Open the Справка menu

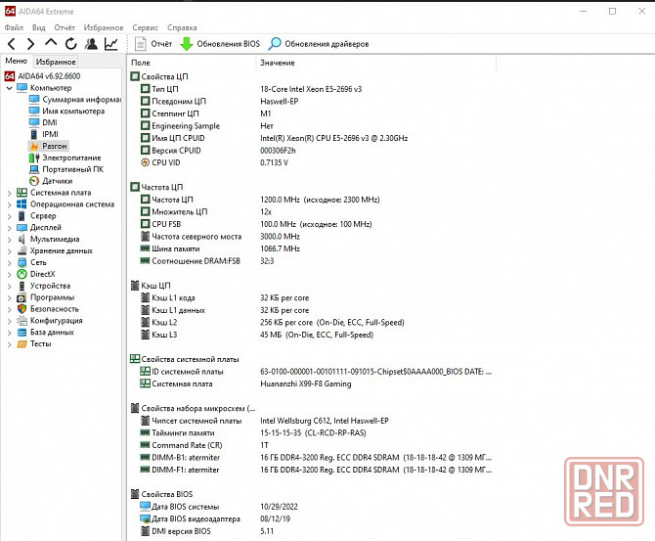pos(182,27)
